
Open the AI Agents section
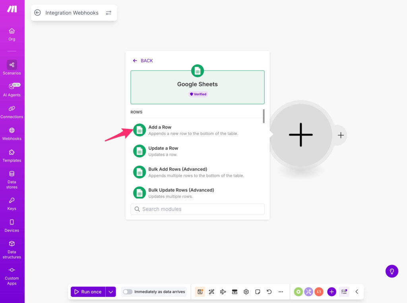(x=12, y=89)
